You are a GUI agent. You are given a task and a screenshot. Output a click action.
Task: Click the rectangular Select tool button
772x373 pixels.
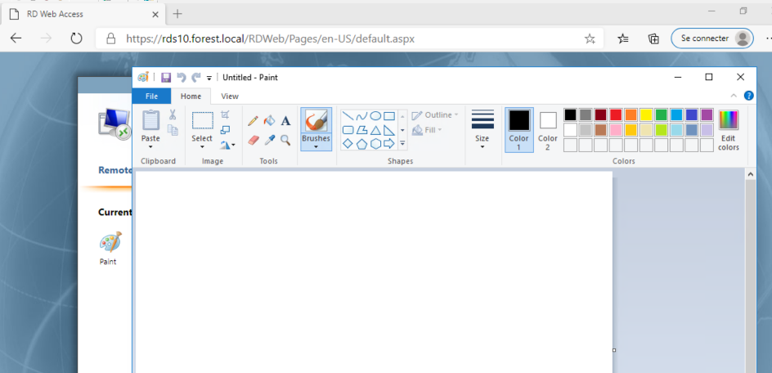(202, 121)
